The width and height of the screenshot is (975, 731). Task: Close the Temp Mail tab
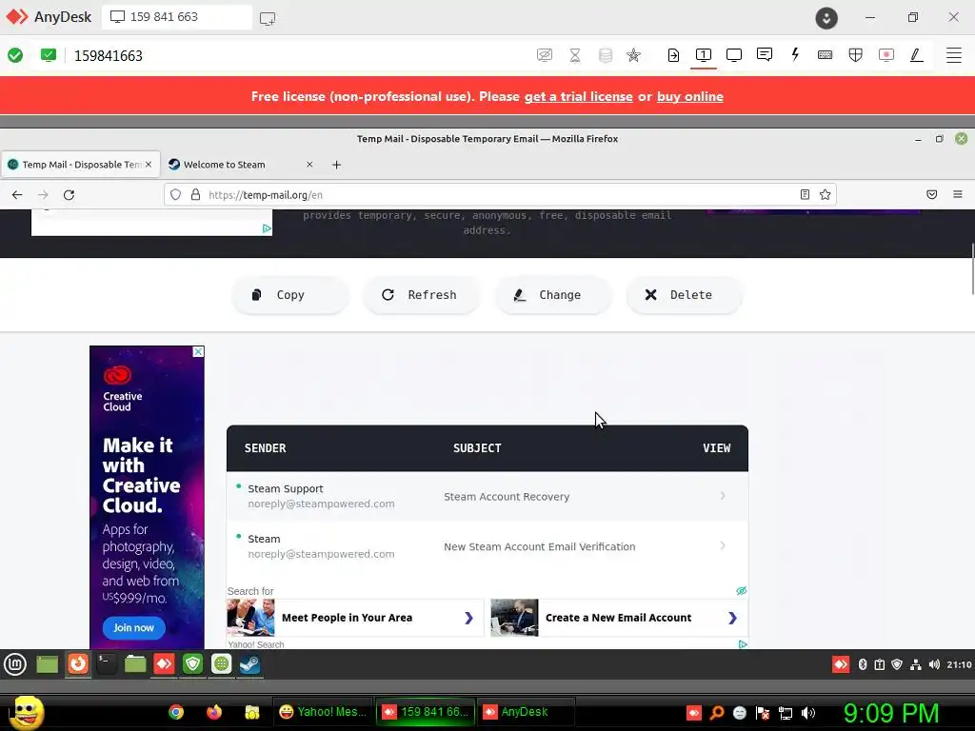pos(148,165)
